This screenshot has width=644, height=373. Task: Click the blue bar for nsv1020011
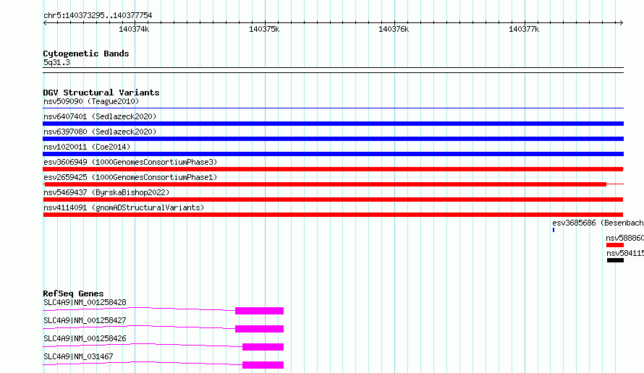(x=333, y=154)
